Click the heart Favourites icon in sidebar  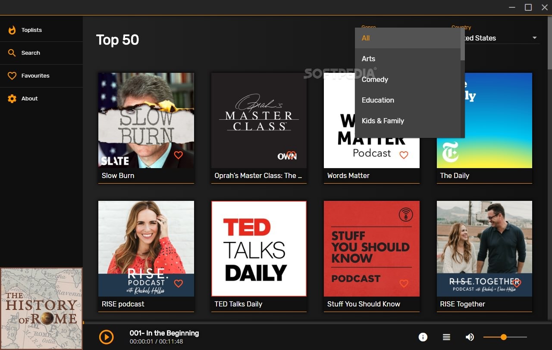[12, 76]
